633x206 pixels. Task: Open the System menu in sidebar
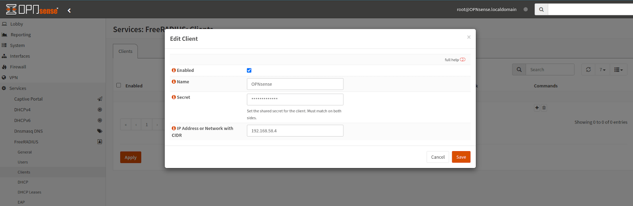pos(17,45)
